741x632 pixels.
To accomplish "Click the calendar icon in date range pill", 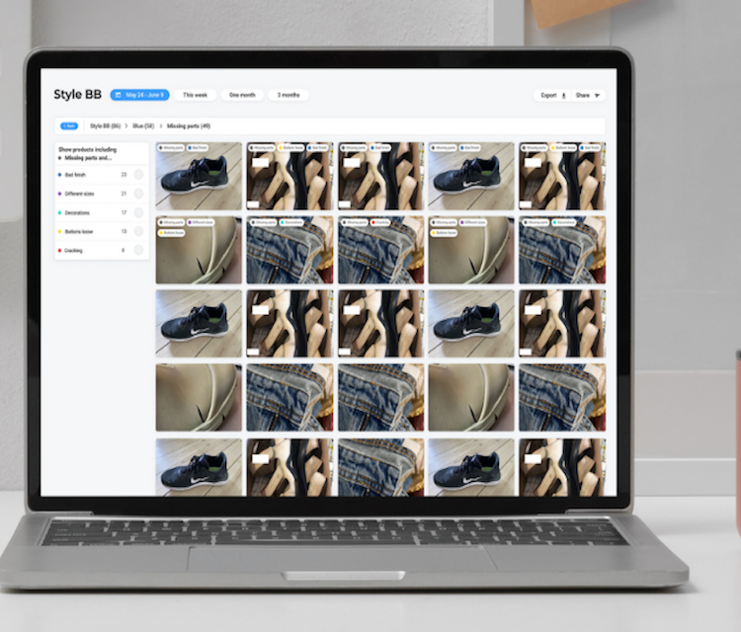I will coord(119,95).
